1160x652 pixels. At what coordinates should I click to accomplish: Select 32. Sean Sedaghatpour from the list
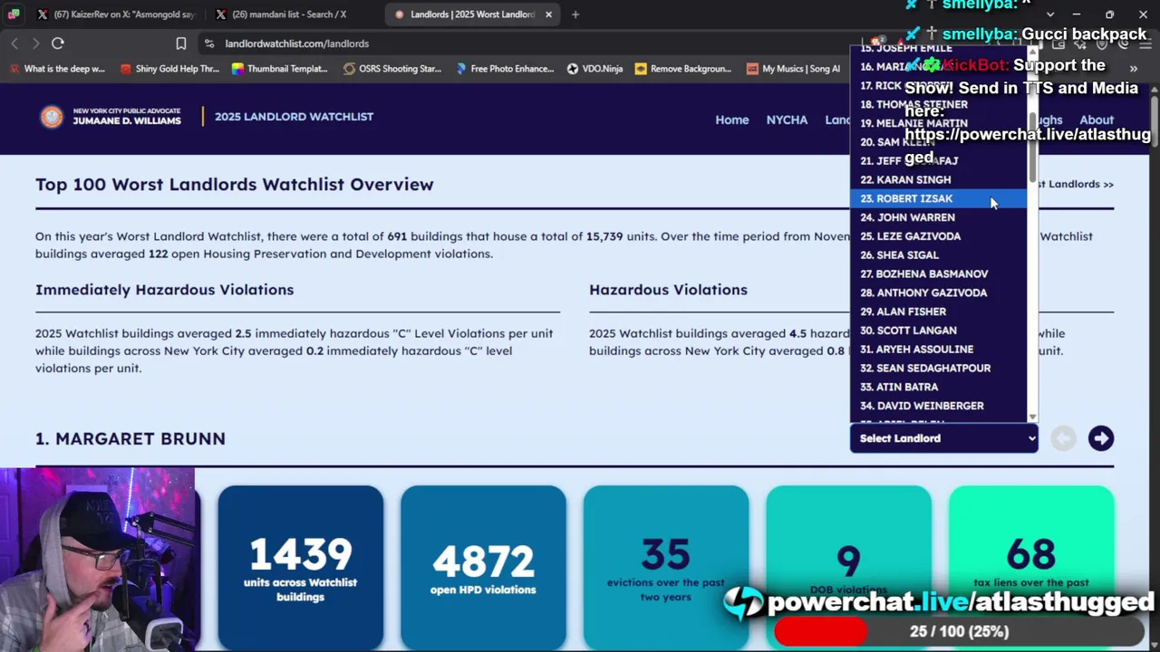click(x=938, y=368)
